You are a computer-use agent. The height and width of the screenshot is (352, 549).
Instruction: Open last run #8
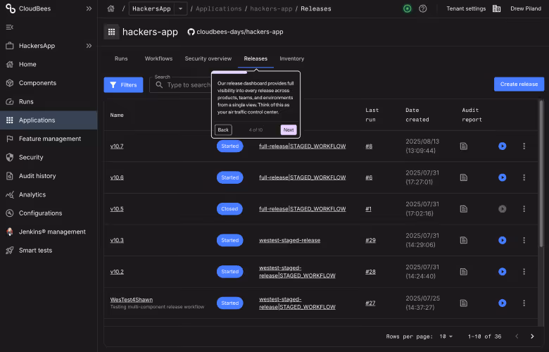[x=369, y=146]
